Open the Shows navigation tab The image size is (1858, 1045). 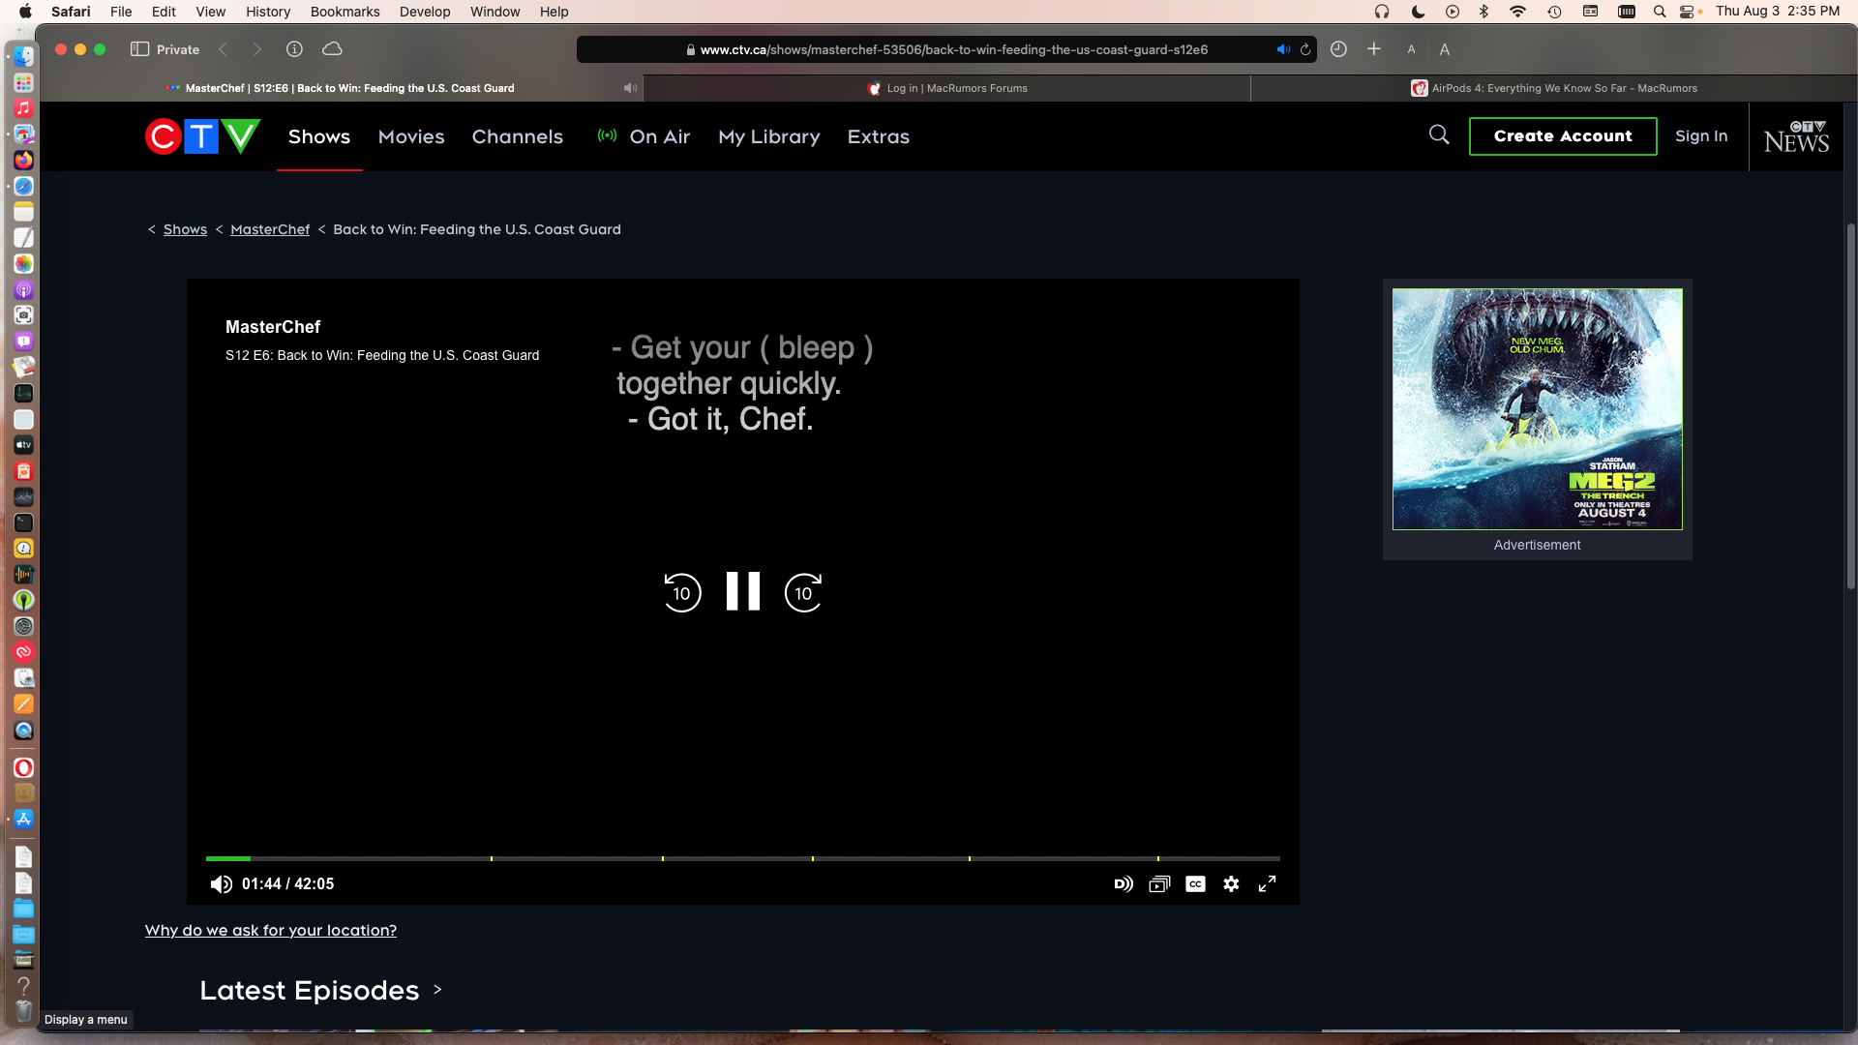[319, 136]
